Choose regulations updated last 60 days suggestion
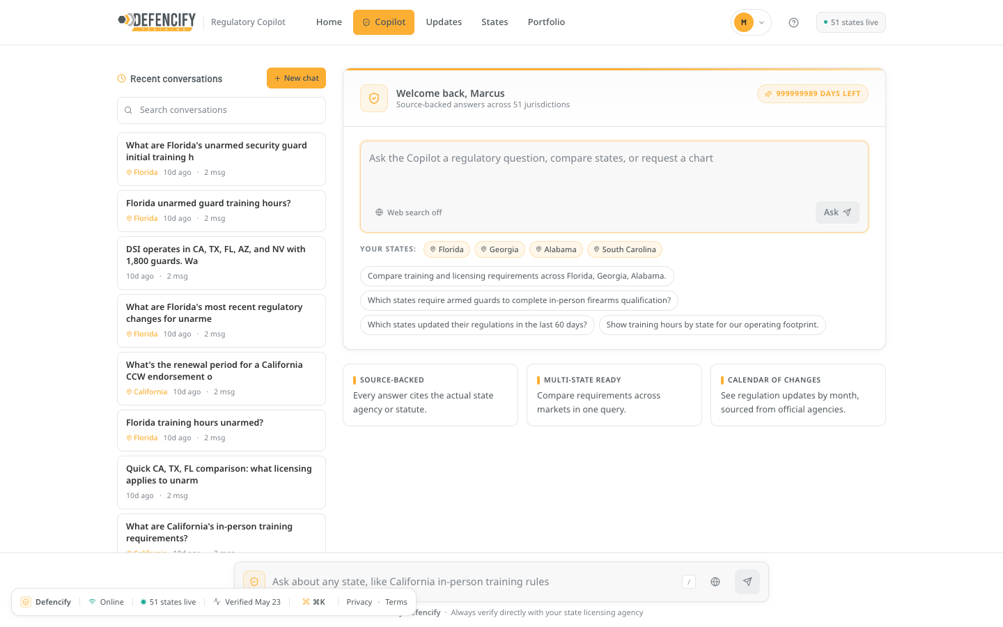Image resolution: width=1003 pixels, height=627 pixels. [477, 325]
